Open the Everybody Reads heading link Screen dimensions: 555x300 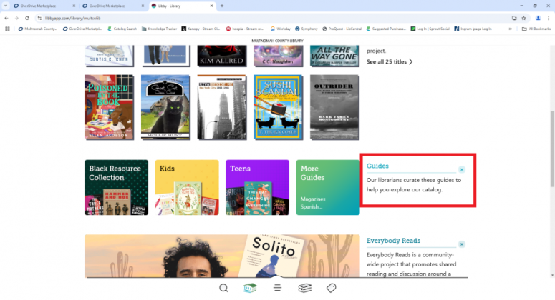393,241
